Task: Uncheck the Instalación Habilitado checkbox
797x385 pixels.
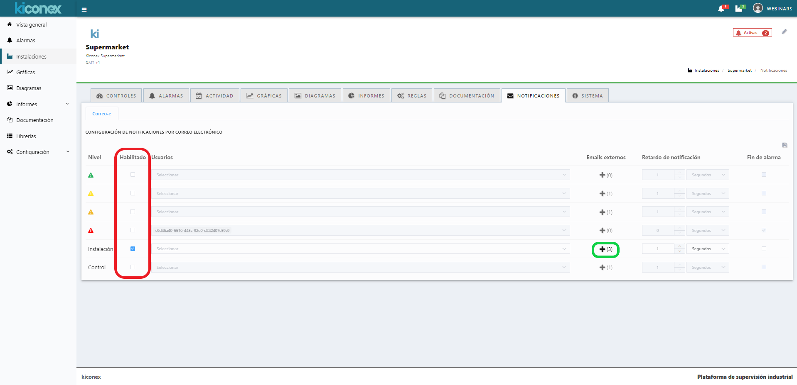Action: coord(133,249)
